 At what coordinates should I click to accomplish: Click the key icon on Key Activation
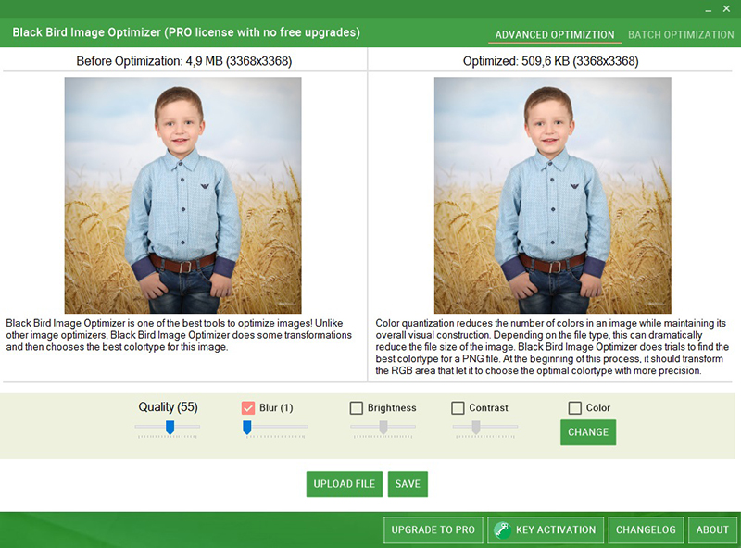point(502,530)
